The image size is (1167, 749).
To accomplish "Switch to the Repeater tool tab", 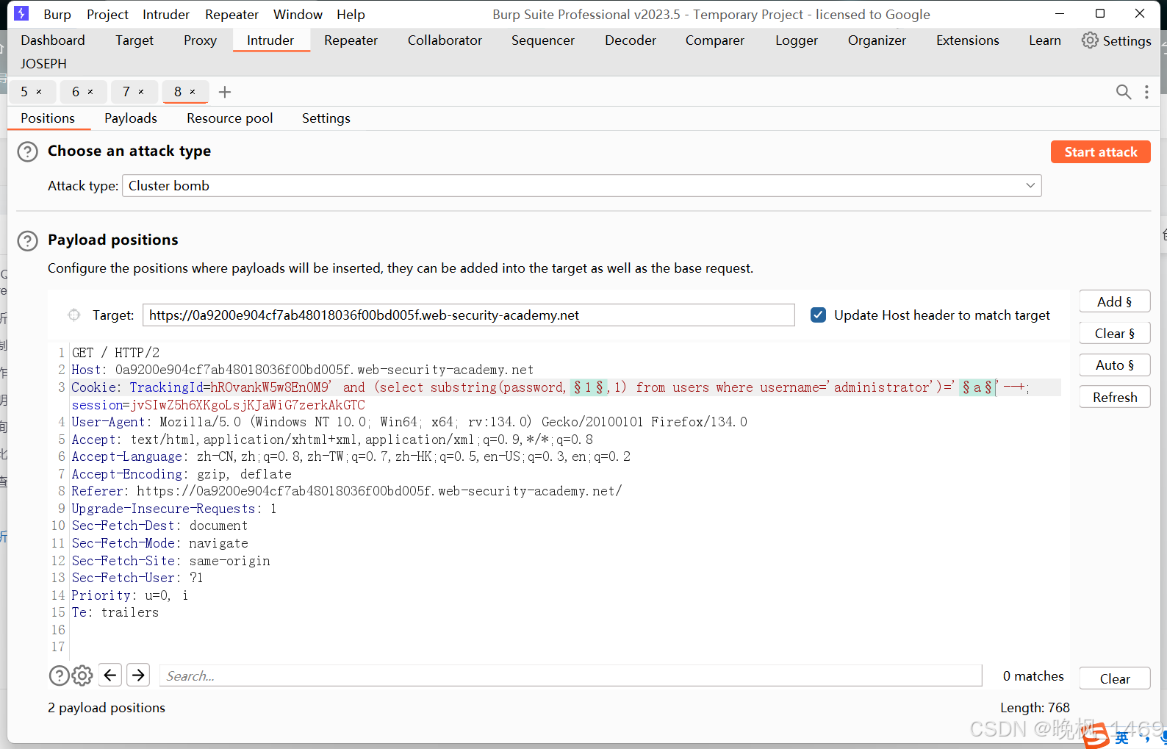I will click(351, 40).
